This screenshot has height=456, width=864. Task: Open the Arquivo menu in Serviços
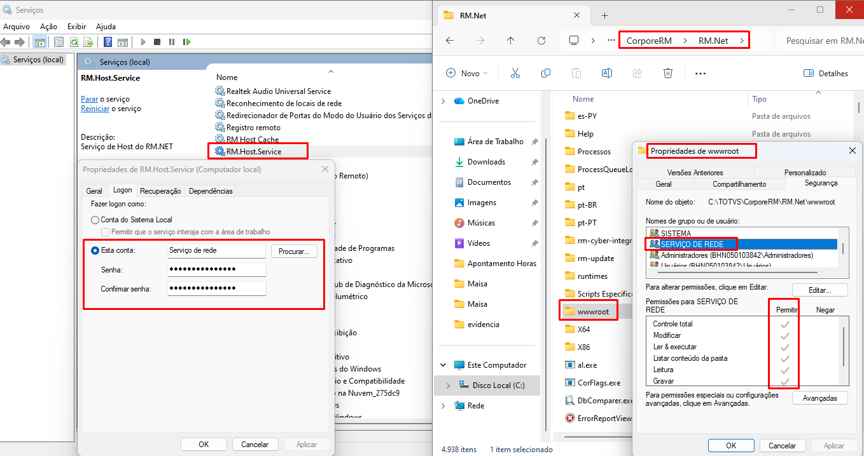pyautogui.click(x=17, y=27)
